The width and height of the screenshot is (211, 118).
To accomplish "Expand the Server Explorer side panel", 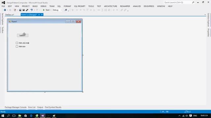I will (x=2, y=19).
